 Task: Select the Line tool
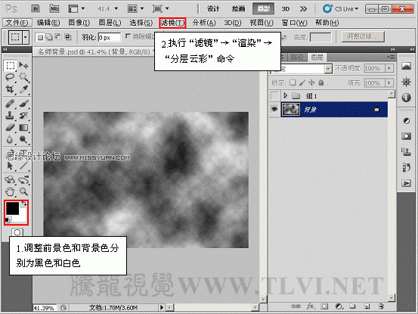coord(23,166)
